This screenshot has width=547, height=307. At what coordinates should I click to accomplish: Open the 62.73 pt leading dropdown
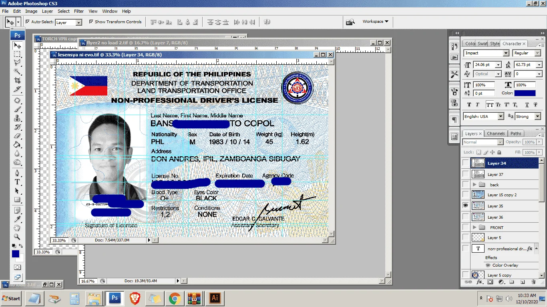539,65
